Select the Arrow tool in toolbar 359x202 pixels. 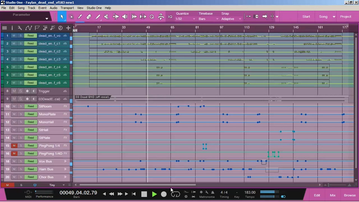tap(62, 17)
